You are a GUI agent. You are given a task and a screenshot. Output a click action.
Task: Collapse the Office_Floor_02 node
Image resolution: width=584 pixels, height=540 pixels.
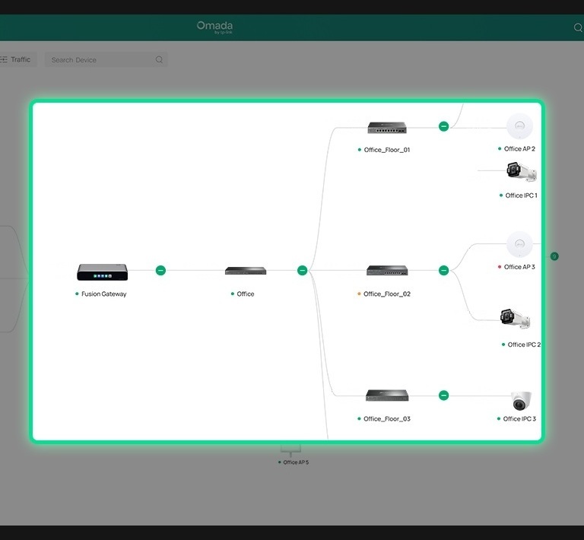[x=443, y=270]
